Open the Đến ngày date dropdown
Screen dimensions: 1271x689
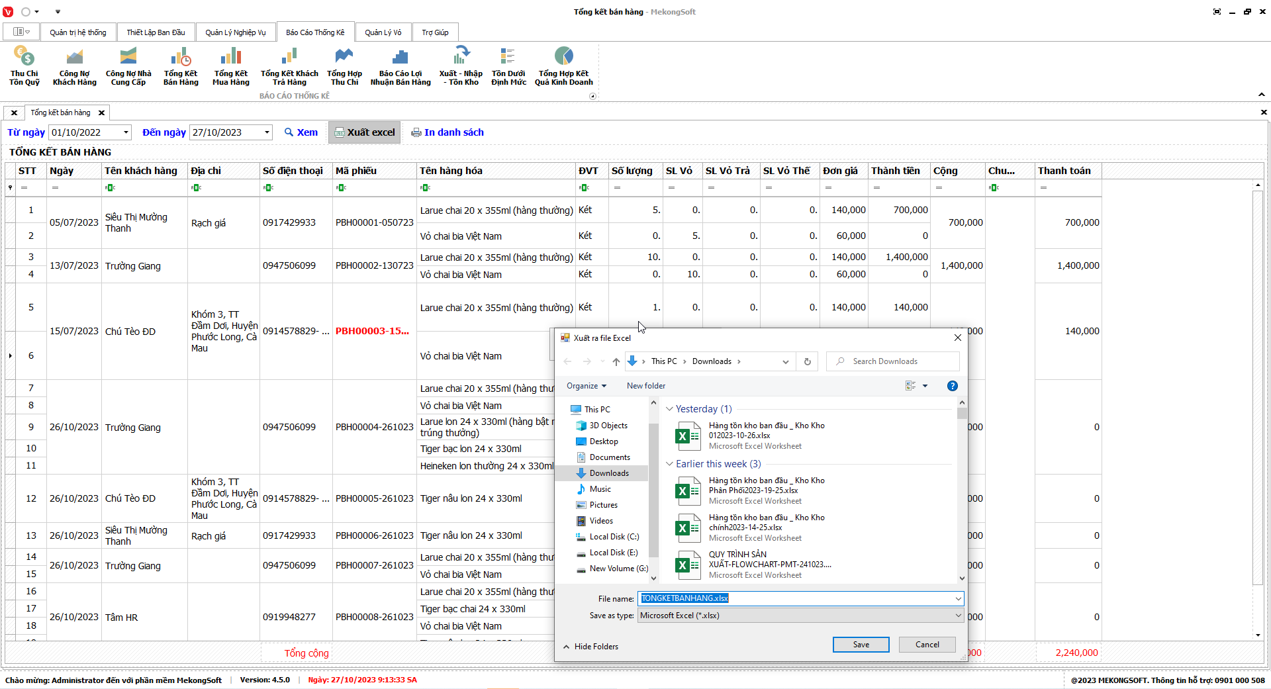click(x=267, y=132)
